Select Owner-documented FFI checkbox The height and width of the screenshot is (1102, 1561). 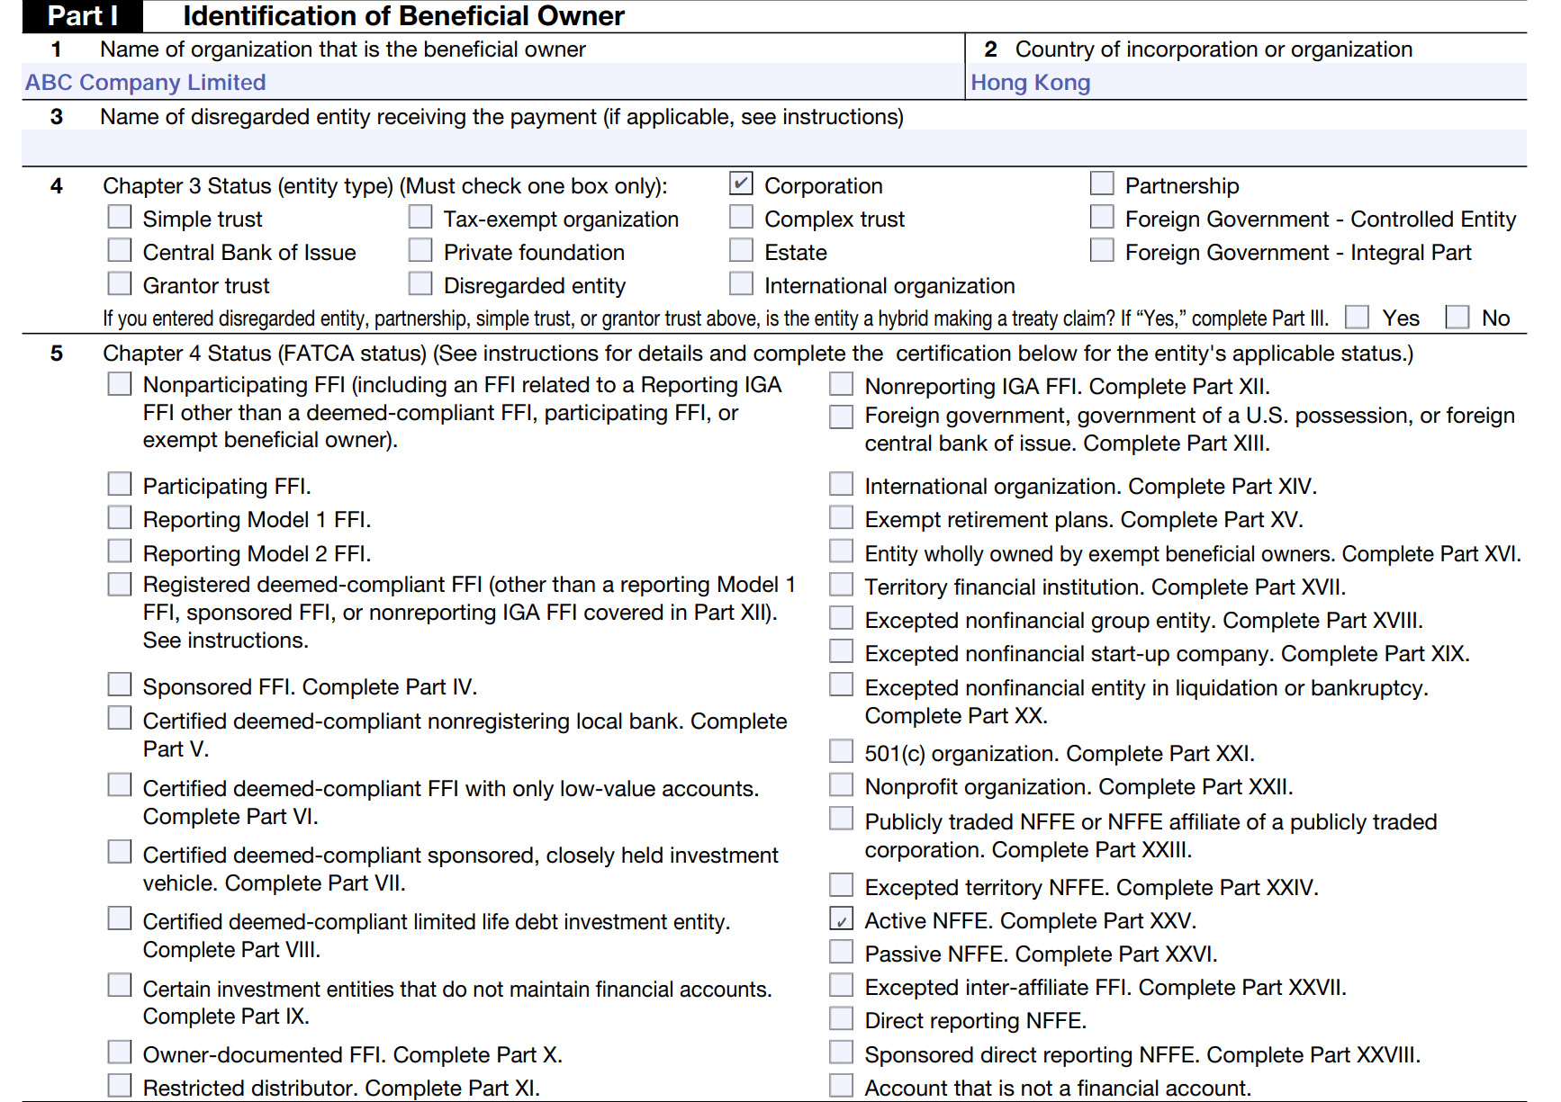[x=120, y=1053]
